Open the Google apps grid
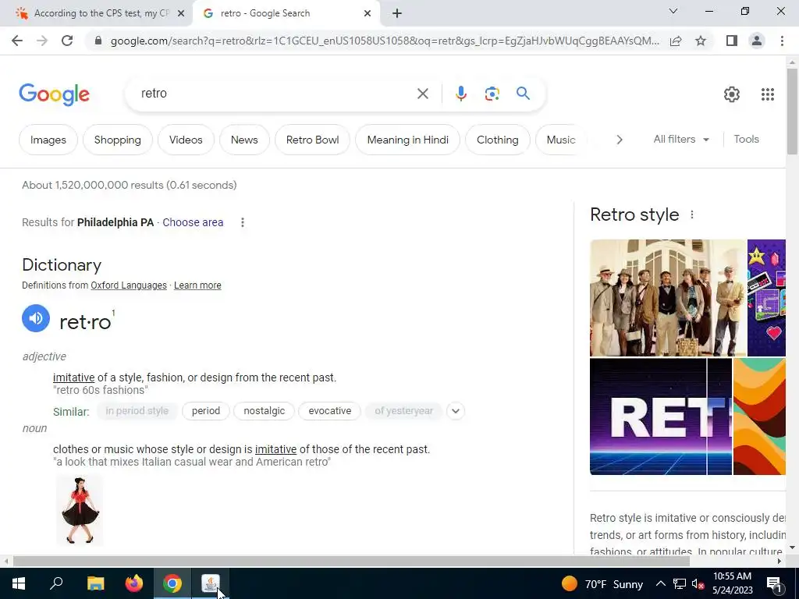The image size is (799, 599). [x=768, y=94]
